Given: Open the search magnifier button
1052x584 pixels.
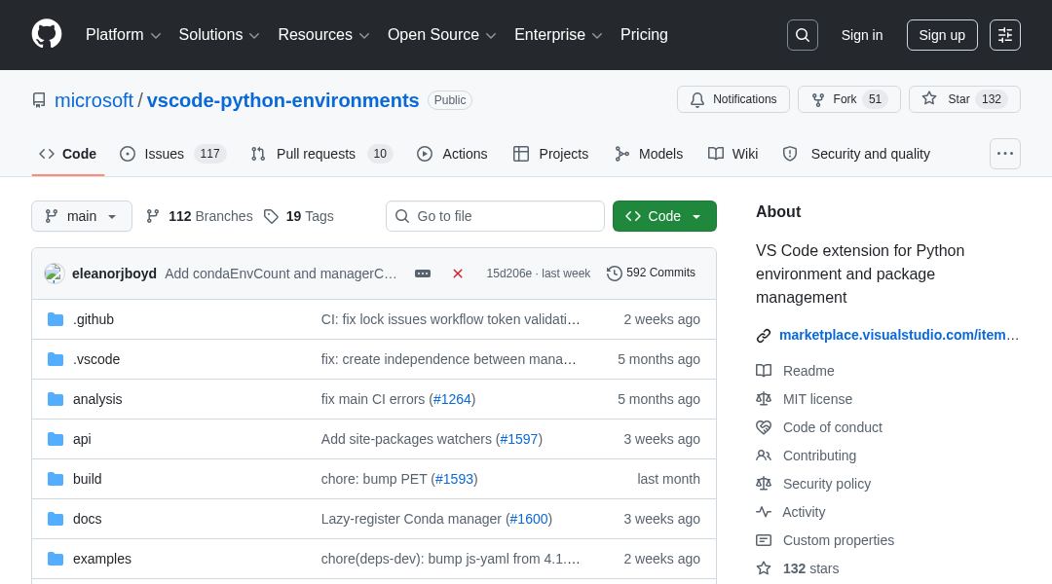Looking at the screenshot, I should tap(803, 35).
